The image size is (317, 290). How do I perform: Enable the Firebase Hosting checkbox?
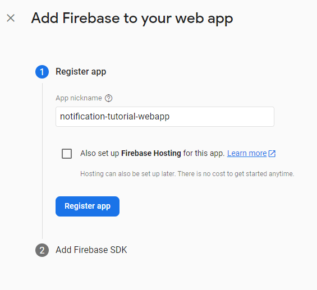pos(67,154)
